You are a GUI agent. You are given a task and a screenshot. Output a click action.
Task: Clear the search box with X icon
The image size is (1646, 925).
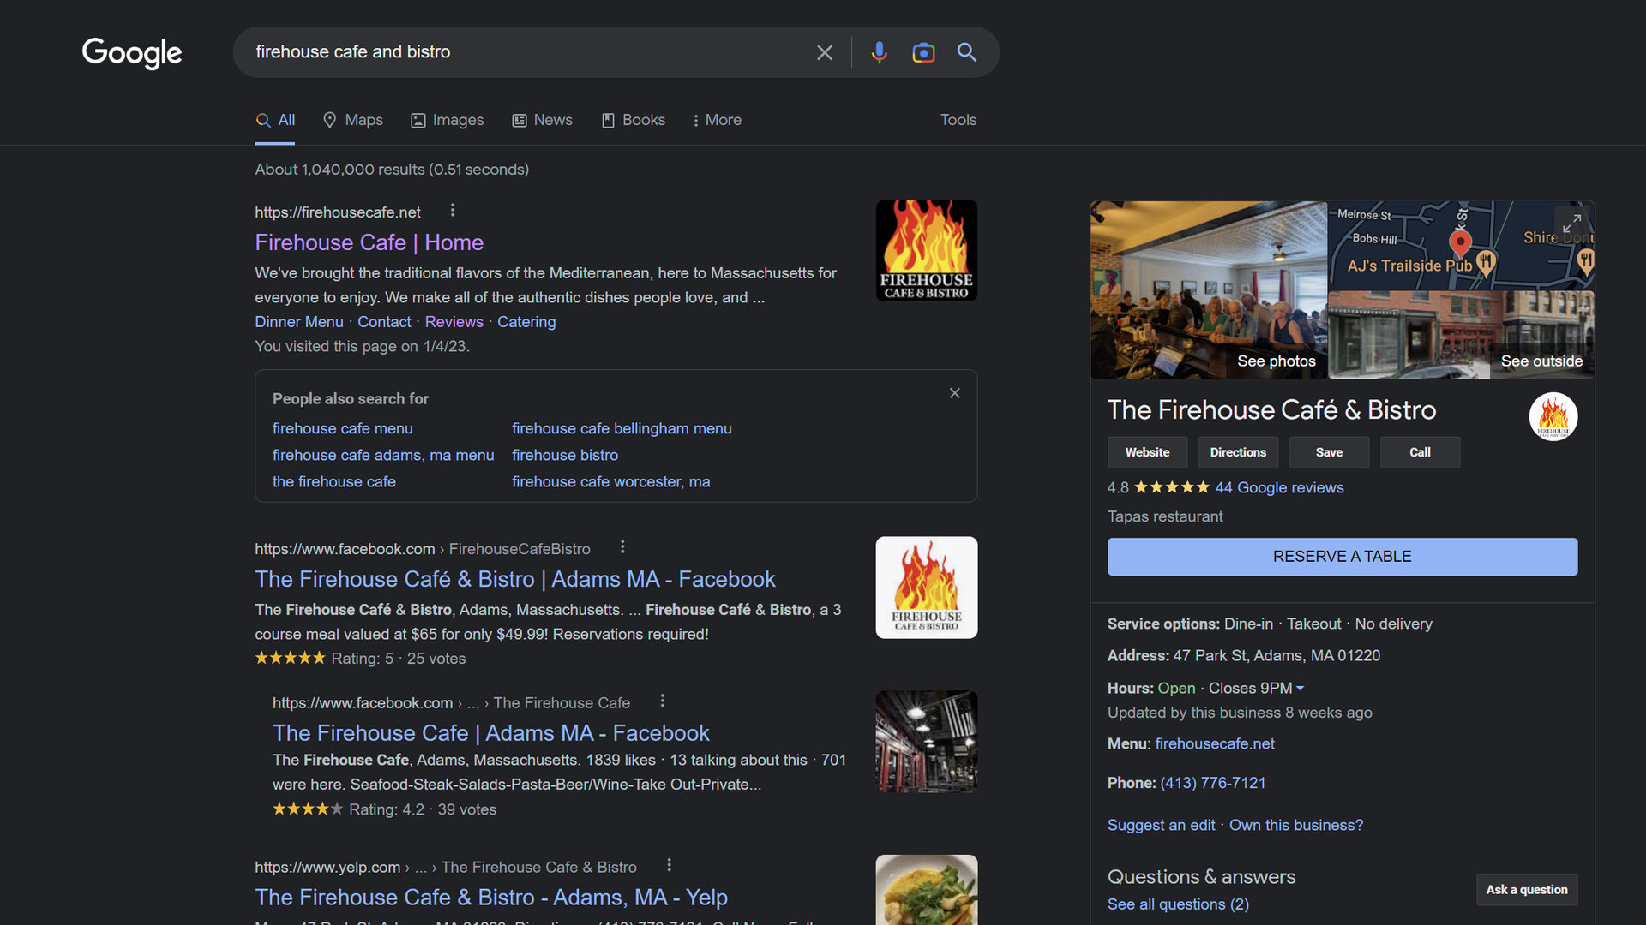pos(825,52)
